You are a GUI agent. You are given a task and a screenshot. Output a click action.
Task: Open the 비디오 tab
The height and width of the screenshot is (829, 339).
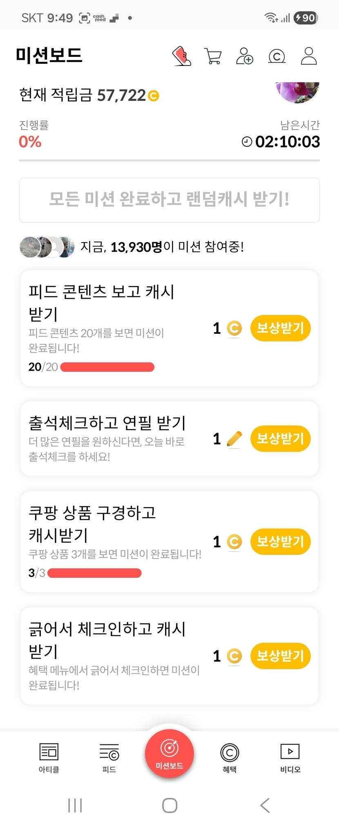(x=290, y=757)
